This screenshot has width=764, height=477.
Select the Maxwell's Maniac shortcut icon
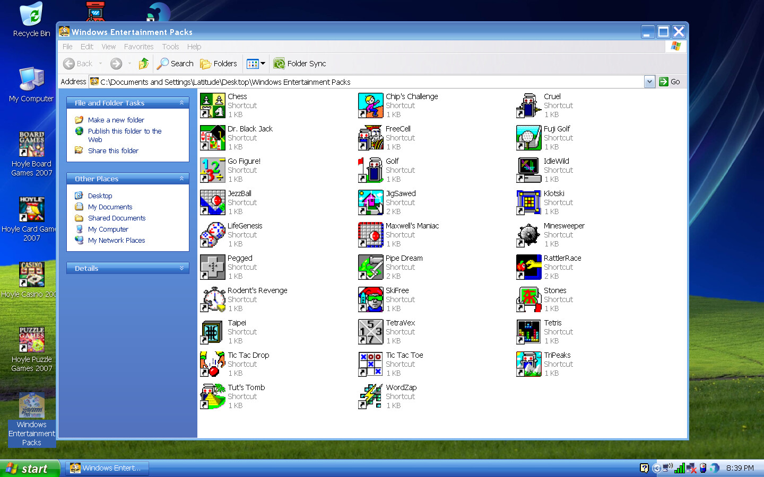371,235
